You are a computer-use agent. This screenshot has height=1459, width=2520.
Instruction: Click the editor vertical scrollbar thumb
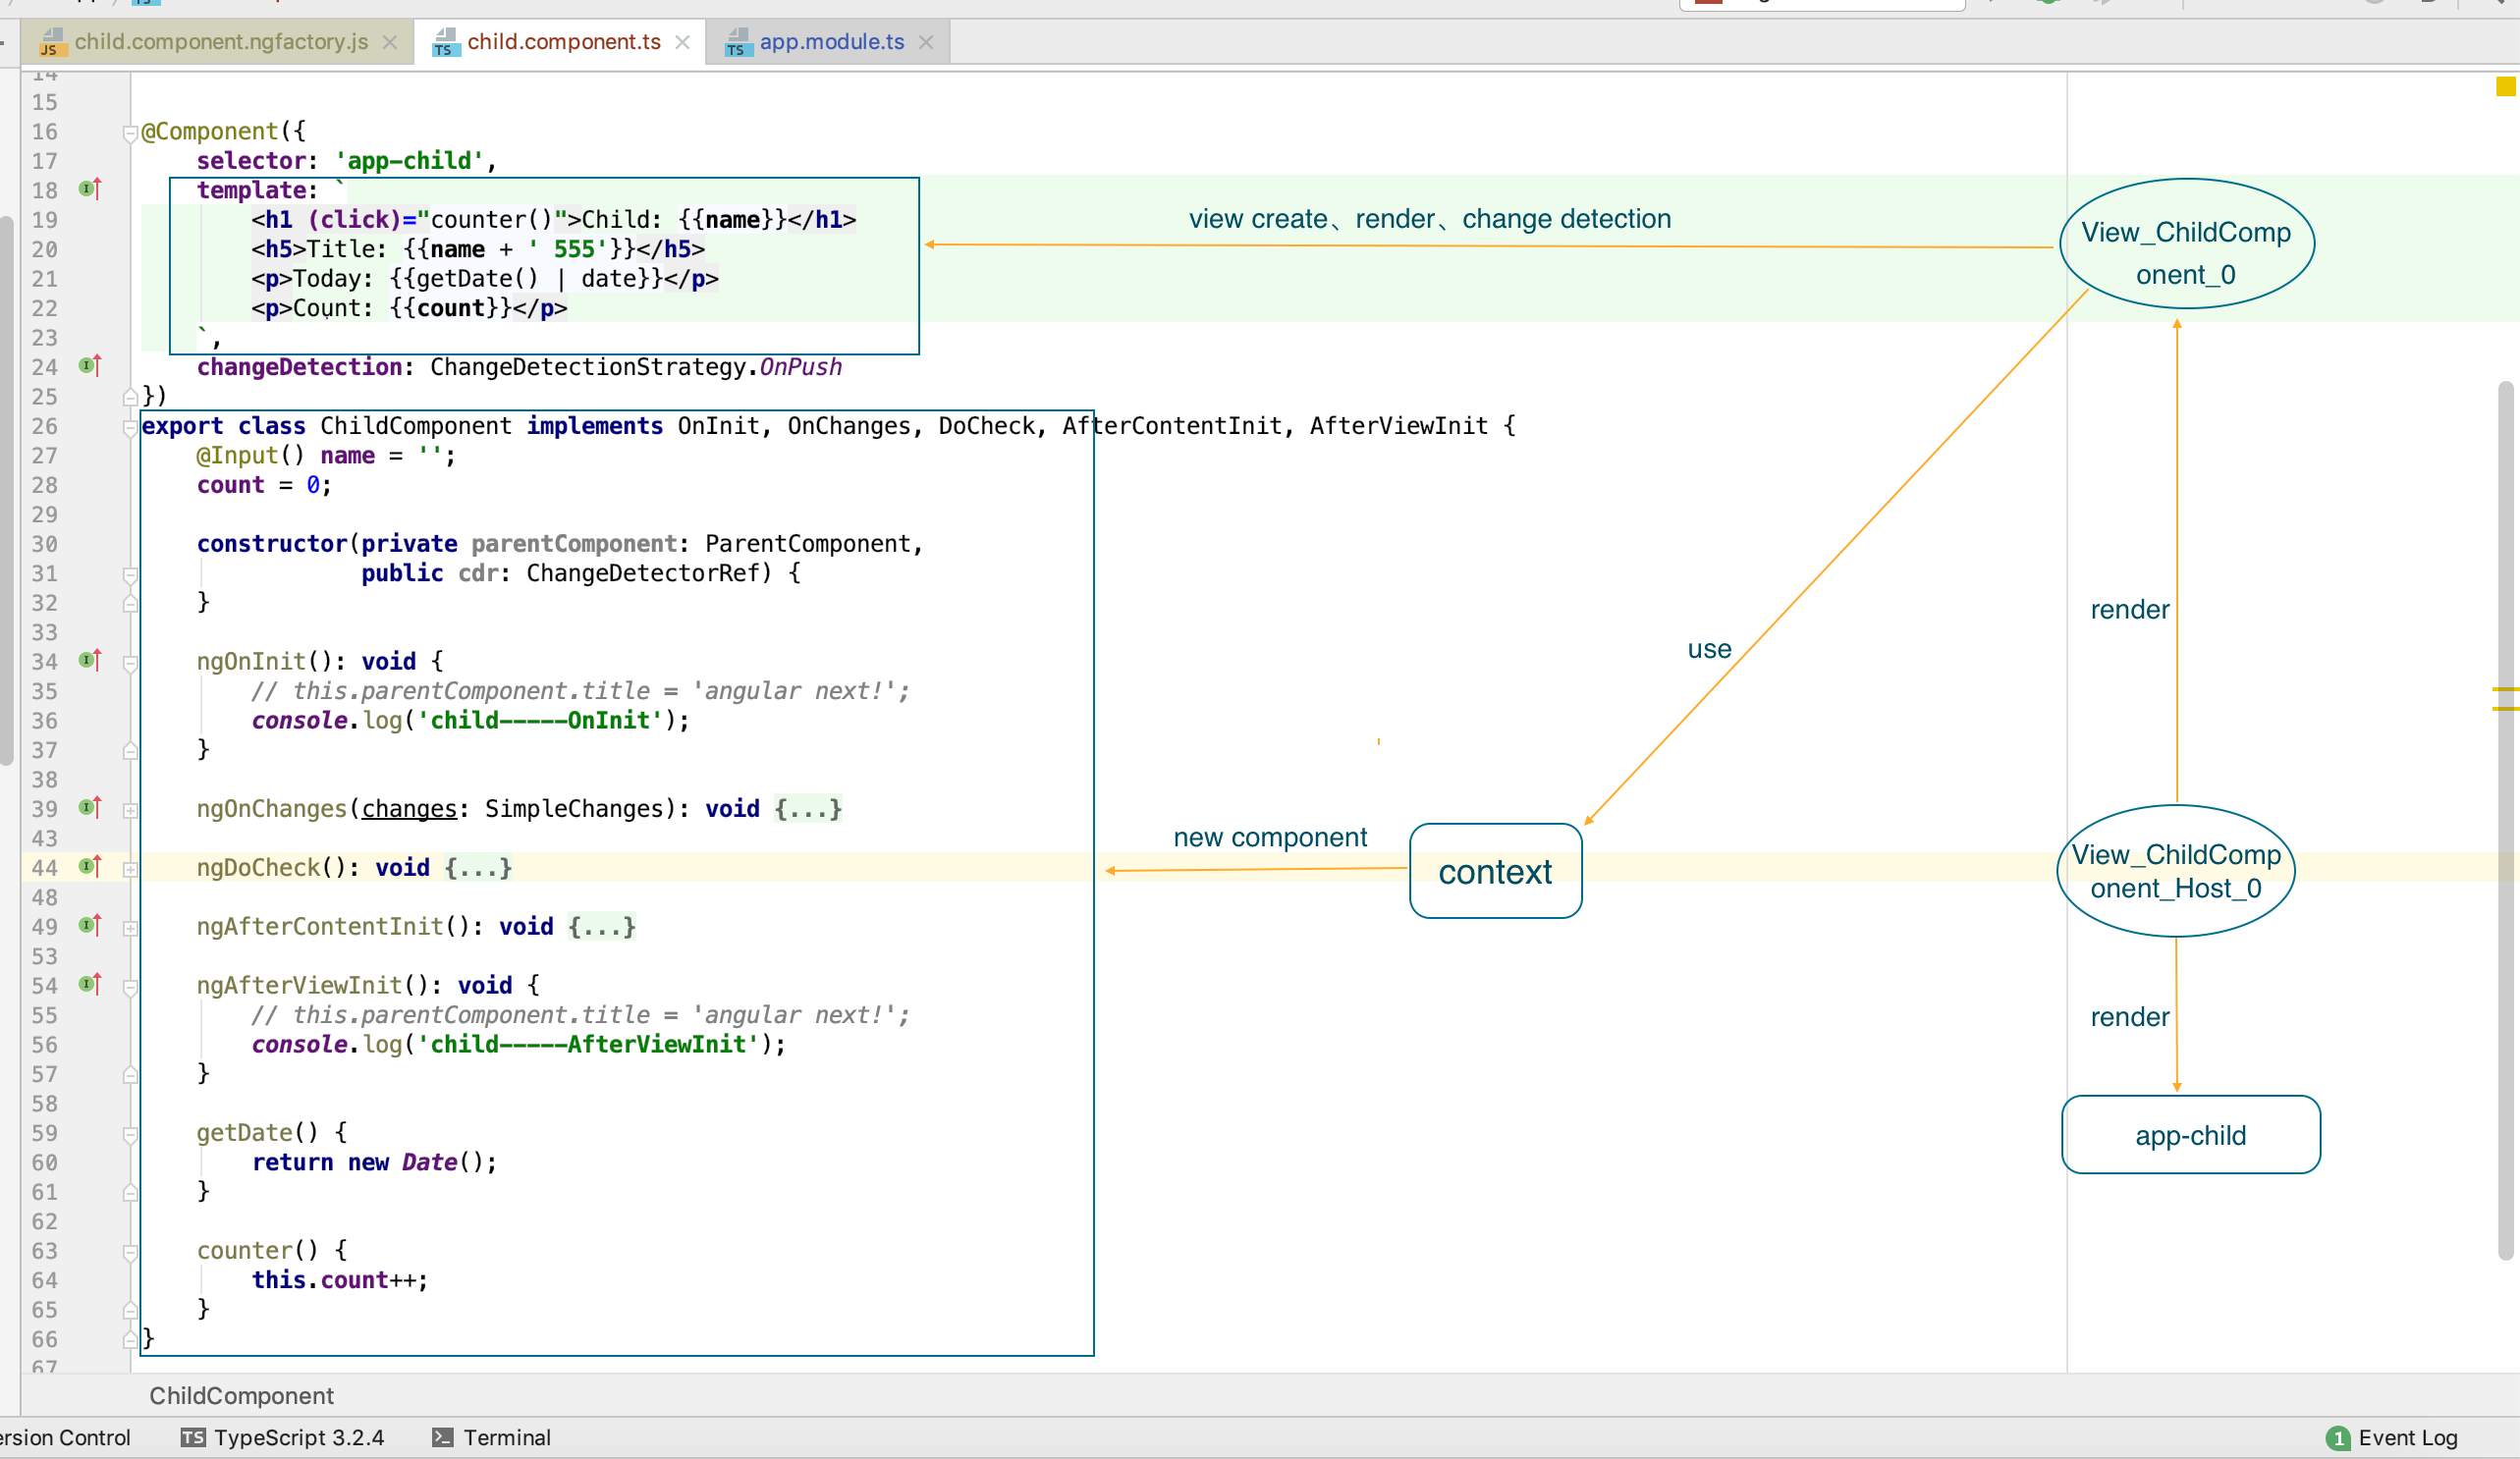pyautogui.click(x=2504, y=820)
